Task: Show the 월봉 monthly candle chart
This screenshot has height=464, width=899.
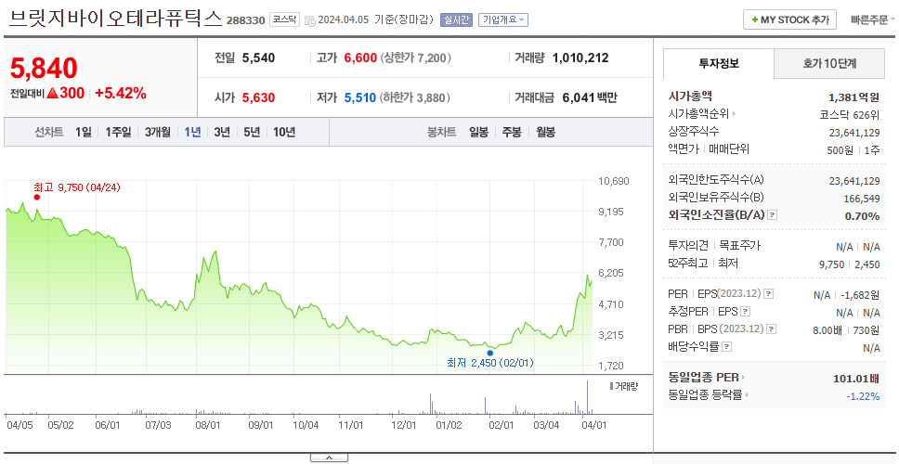Action: pyautogui.click(x=546, y=133)
